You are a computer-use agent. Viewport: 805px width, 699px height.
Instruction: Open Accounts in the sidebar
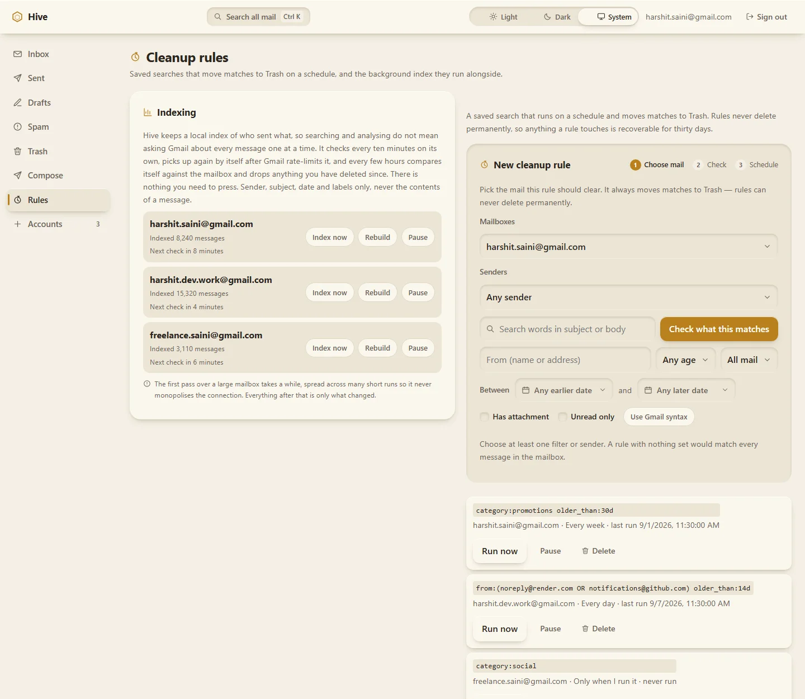(59, 224)
